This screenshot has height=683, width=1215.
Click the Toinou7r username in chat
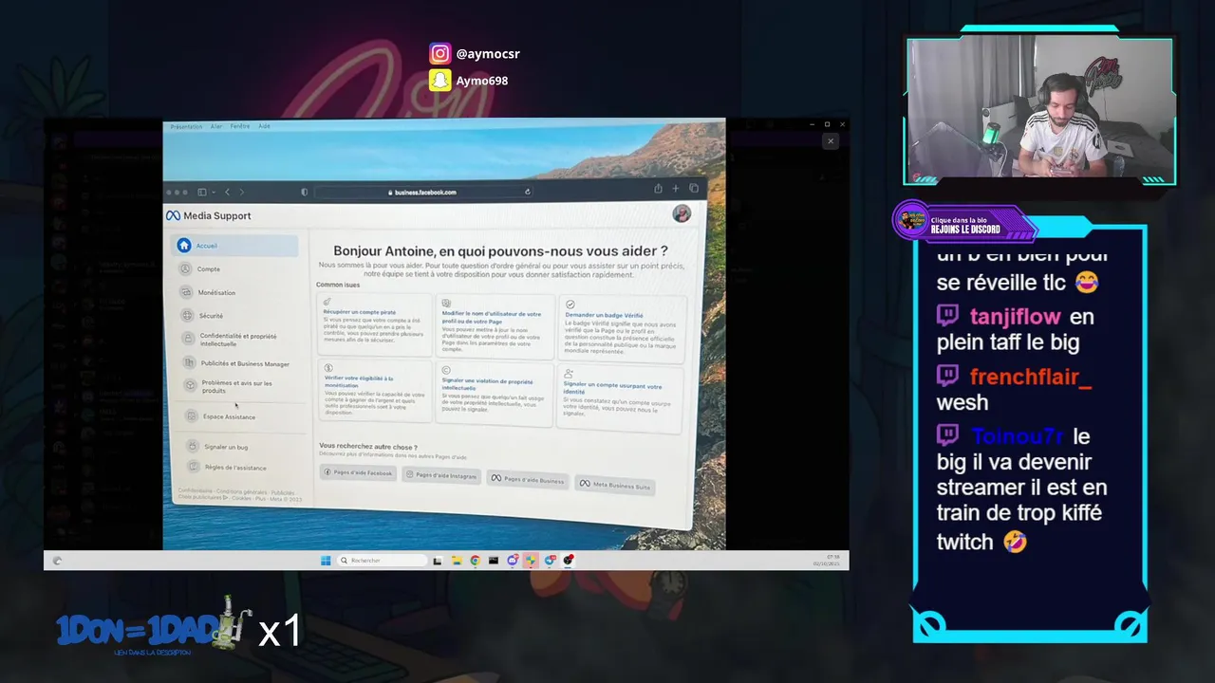tap(1018, 436)
